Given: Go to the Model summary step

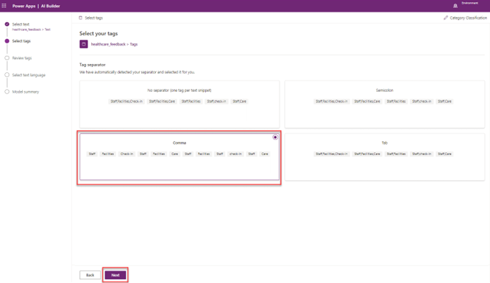Looking at the screenshot, I should click(26, 92).
